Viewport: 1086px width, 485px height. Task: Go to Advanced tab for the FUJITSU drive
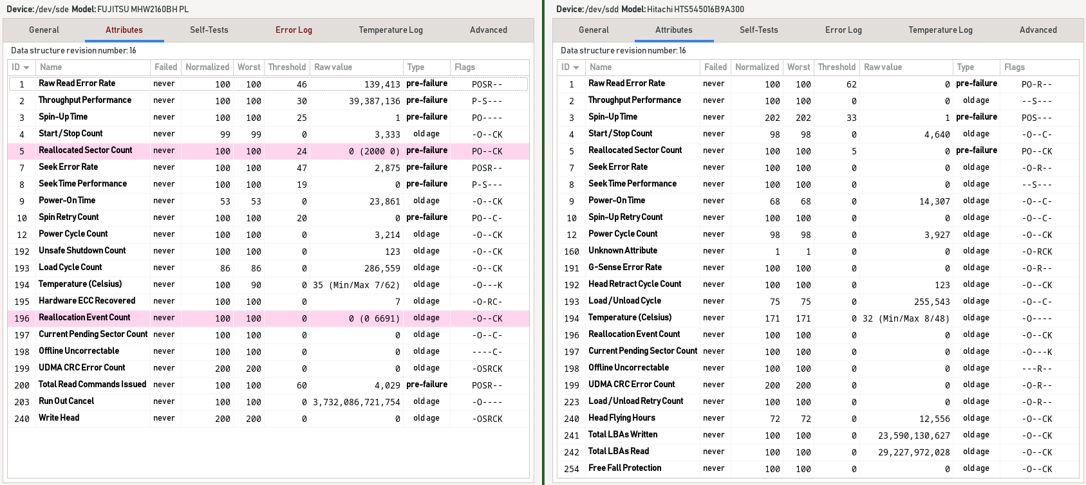tap(489, 30)
